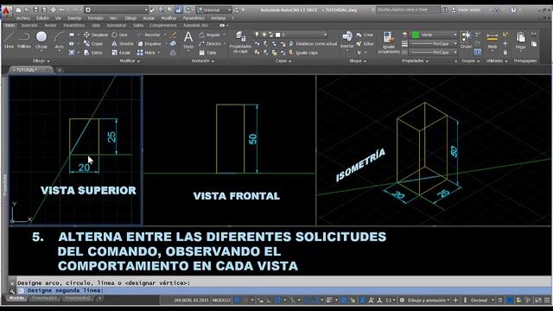Click the Igualar propiedades icon
Screen dimensions: 553x311
(x=388, y=42)
